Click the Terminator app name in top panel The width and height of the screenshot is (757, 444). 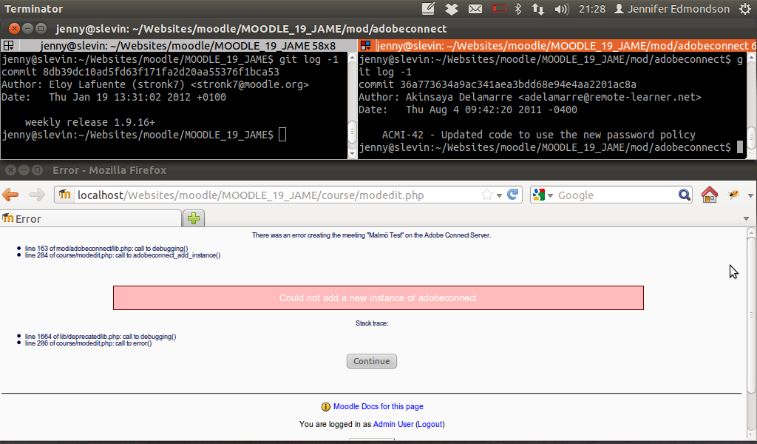tap(34, 9)
